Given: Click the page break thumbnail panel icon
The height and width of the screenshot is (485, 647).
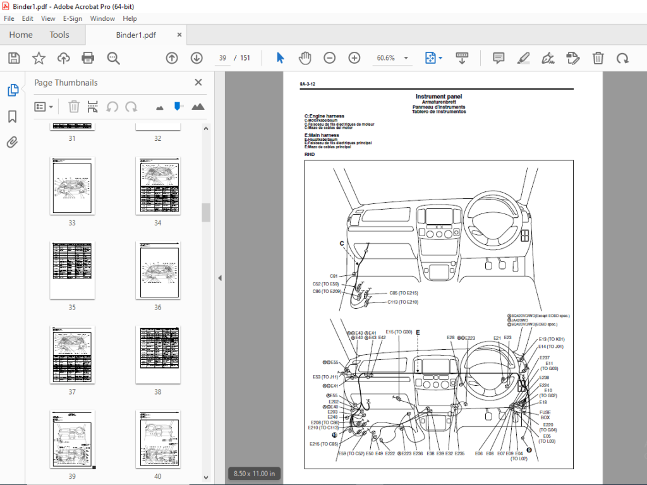Looking at the screenshot, I should tap(93, 107).
